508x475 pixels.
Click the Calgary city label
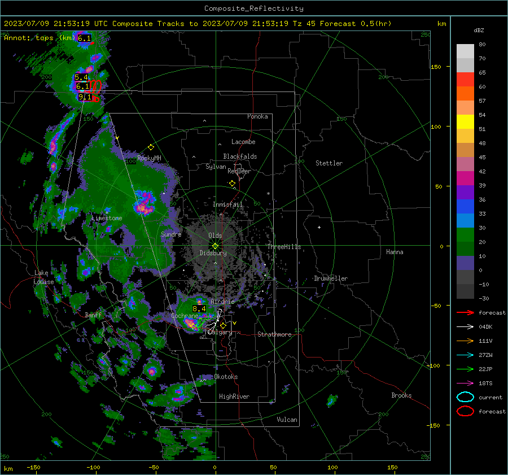pyautogui.click(x=220, y=332)
